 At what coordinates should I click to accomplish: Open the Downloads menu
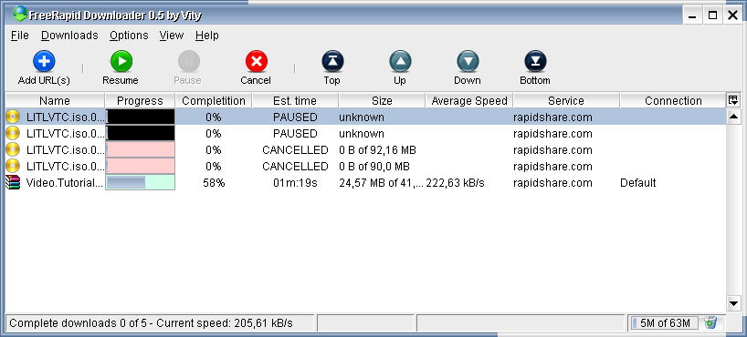[x=69, y=36]
